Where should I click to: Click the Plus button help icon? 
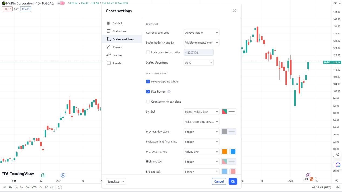pos(169,92)
